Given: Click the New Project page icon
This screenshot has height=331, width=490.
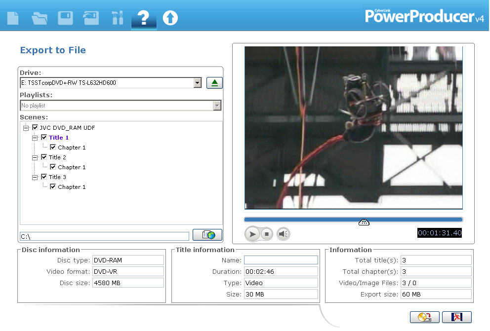Looking at the screenshot, I should 13,18.
